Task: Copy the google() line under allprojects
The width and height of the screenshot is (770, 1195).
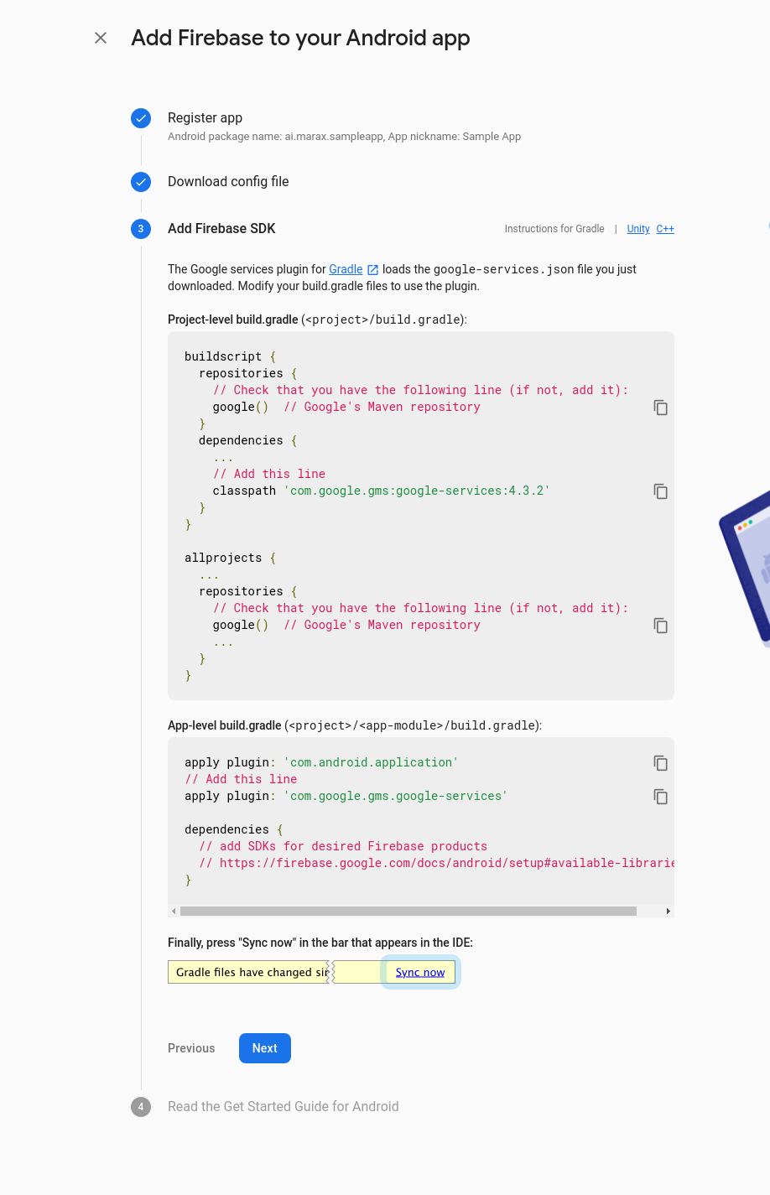Action: 661,626
